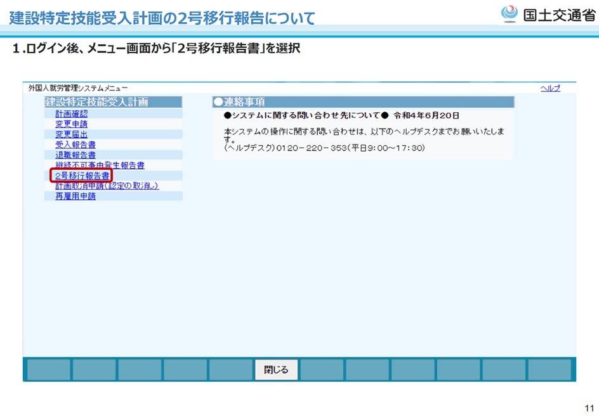Select 変更申請 in the menu
Image resolution: width=599 pixels, height=419 pixels.
tap(71, 124)
